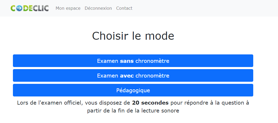Image resolution: width=278 pixels, height=123 pixels.
Task: Click "Examen" in the avec chronomètre button
Action: (x=108, y=76)
